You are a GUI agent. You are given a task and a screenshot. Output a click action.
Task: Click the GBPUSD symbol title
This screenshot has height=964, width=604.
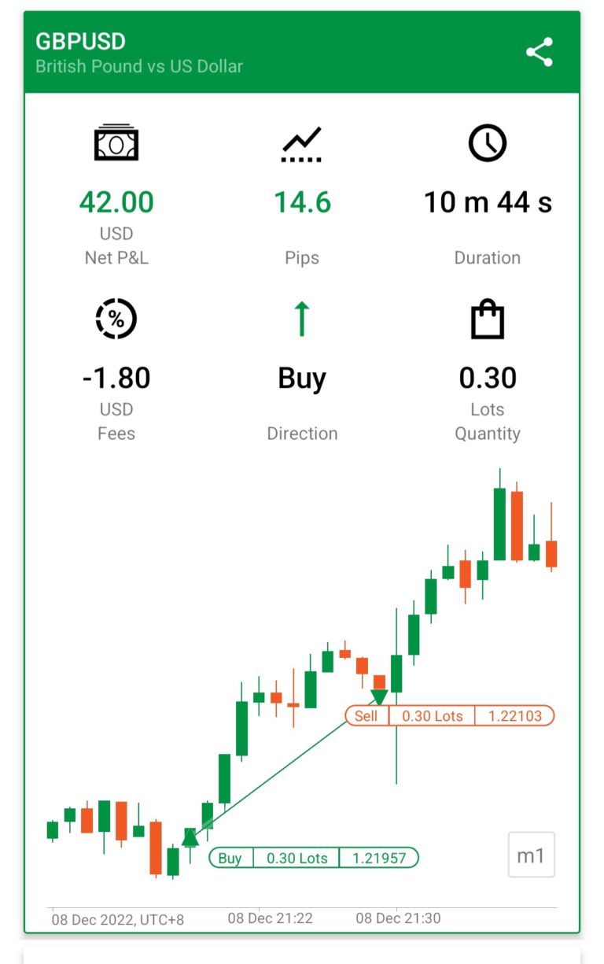coord(80,41)
